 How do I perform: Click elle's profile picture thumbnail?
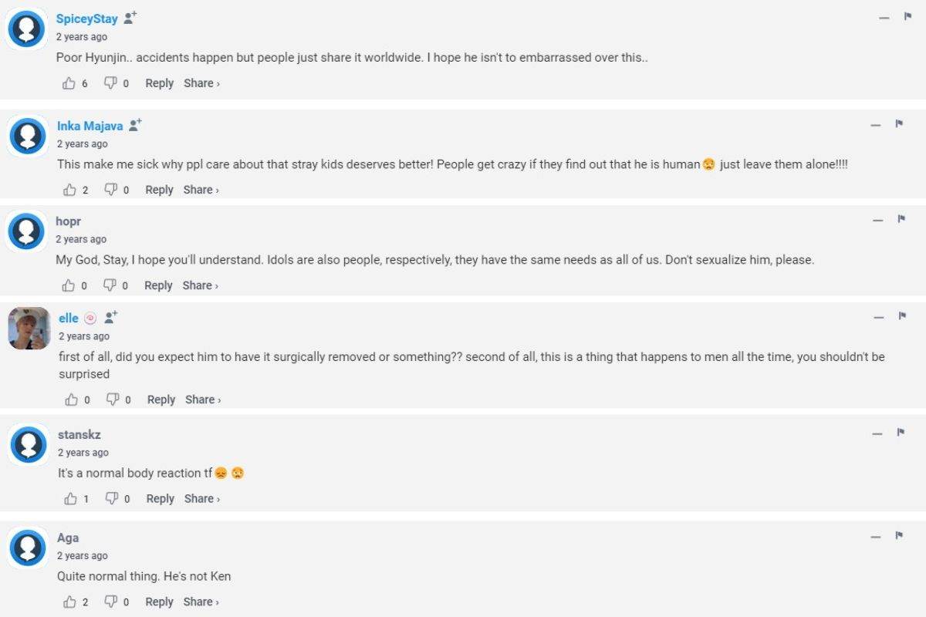coord(29,329)
